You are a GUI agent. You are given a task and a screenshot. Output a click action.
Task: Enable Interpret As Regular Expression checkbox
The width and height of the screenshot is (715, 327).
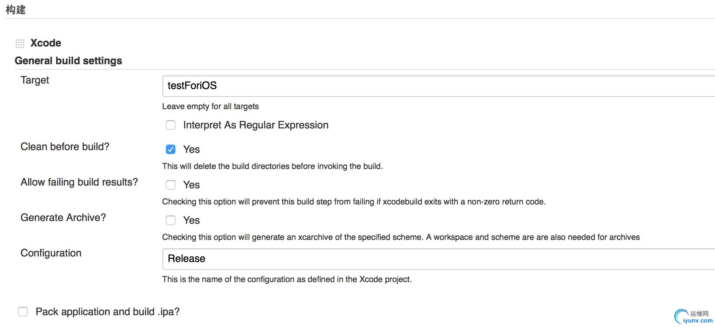(x=171, y=125)
